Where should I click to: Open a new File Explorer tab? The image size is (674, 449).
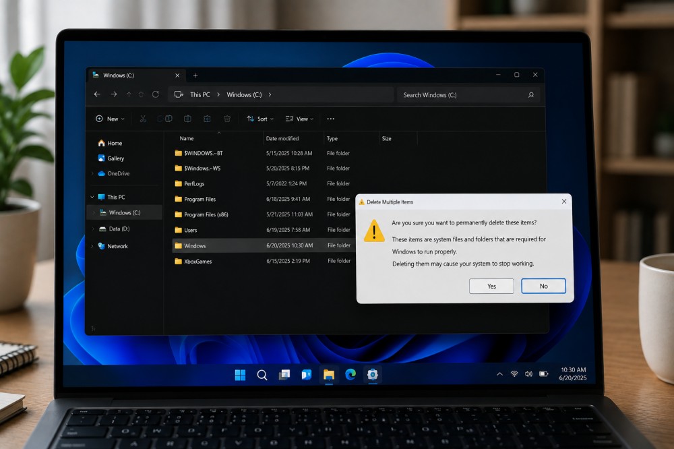195,76
